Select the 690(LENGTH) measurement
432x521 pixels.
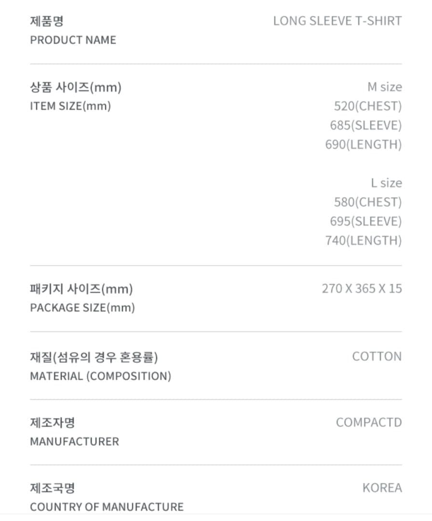click(x=363, y=144)
